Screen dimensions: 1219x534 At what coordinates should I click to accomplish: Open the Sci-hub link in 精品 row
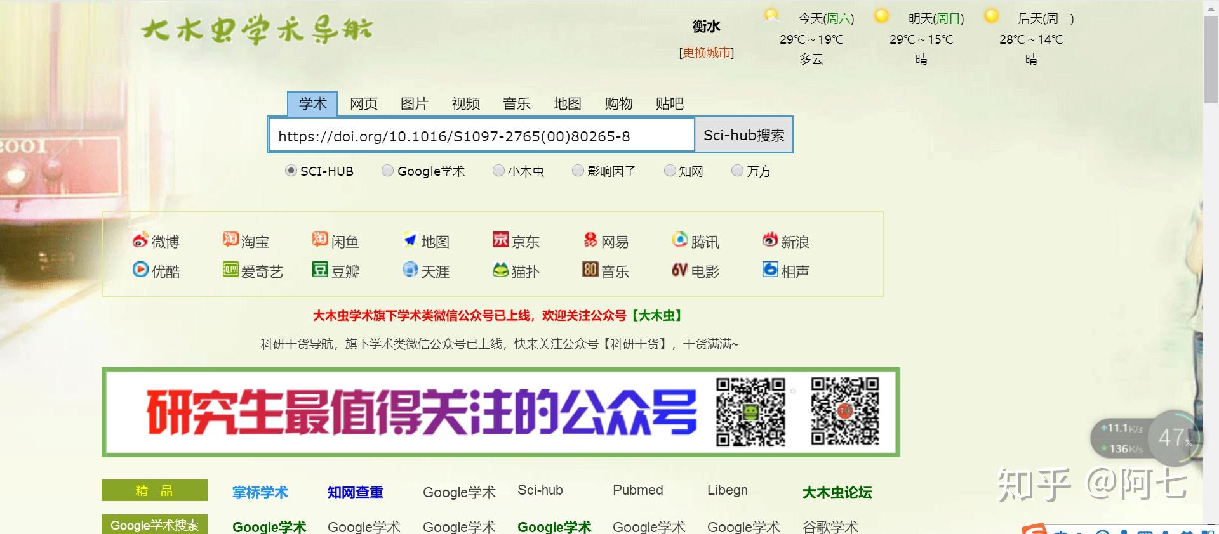click(540, 490)
